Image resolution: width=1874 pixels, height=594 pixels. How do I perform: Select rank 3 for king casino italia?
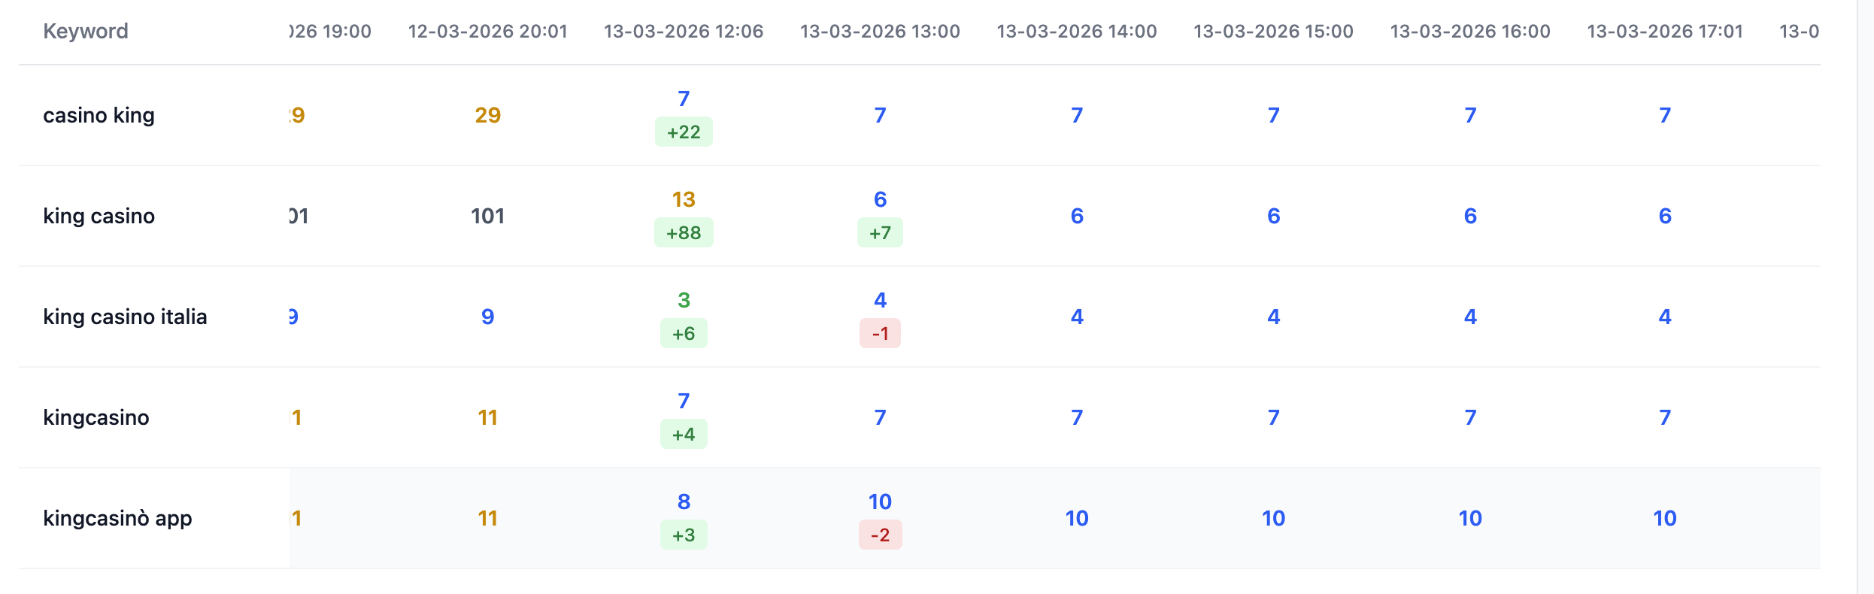(684, 300)
